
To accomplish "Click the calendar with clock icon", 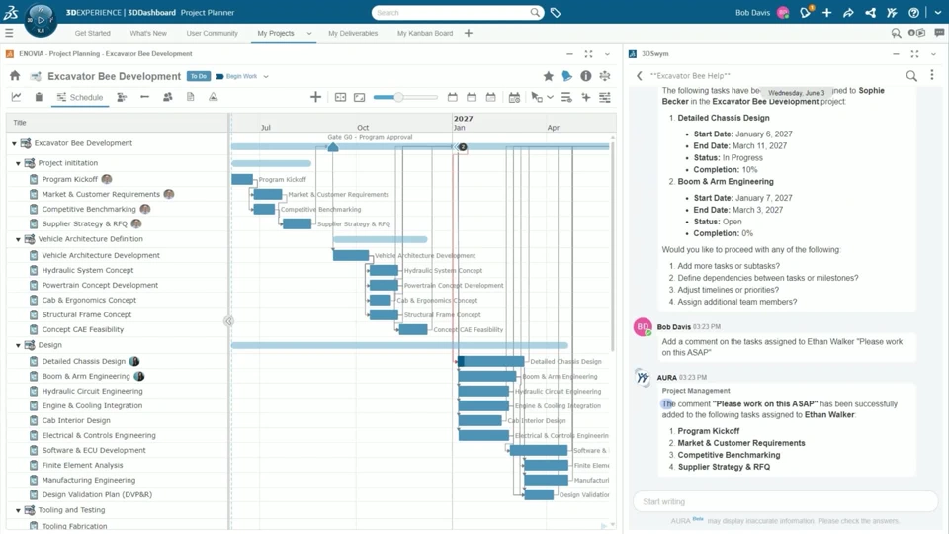I will (514, 98).
